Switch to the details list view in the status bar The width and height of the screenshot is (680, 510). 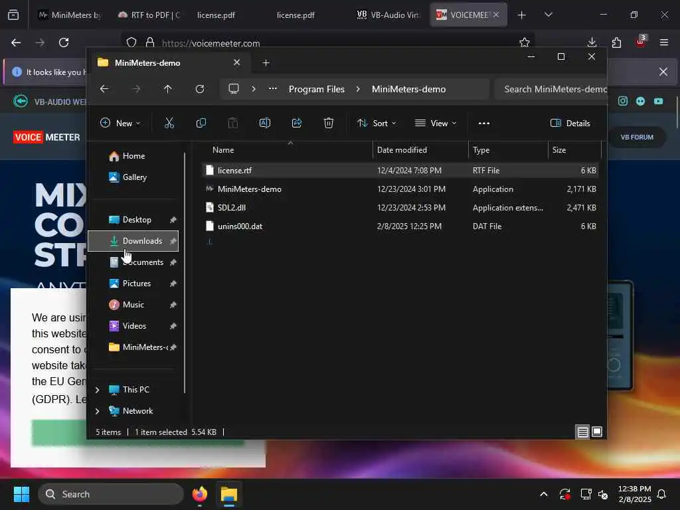[x=582, y=432]
